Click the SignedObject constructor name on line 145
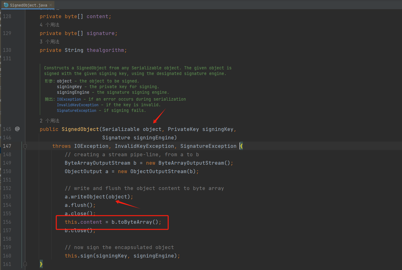 (80, 129)
